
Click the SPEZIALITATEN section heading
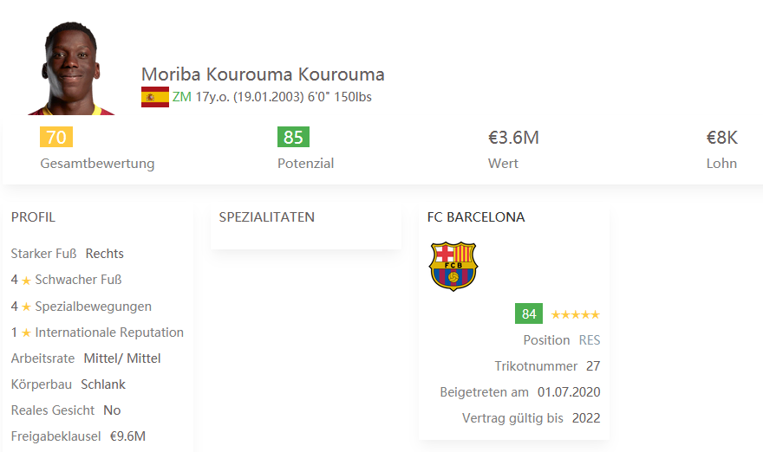266,217
